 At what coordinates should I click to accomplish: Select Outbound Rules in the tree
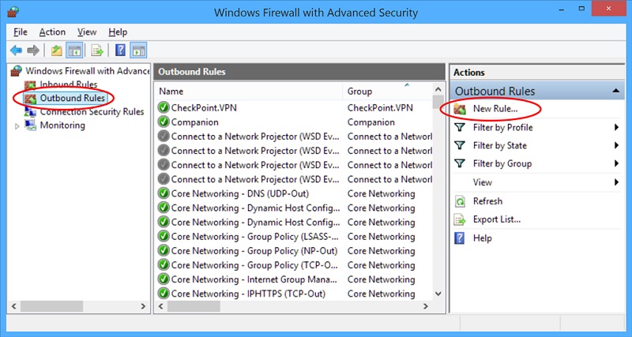(72, 98)
